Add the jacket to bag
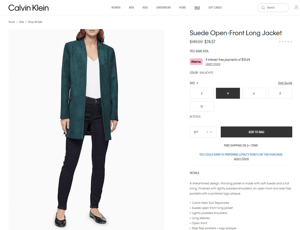Screen dimensions: 300x230 click(256, 132)
